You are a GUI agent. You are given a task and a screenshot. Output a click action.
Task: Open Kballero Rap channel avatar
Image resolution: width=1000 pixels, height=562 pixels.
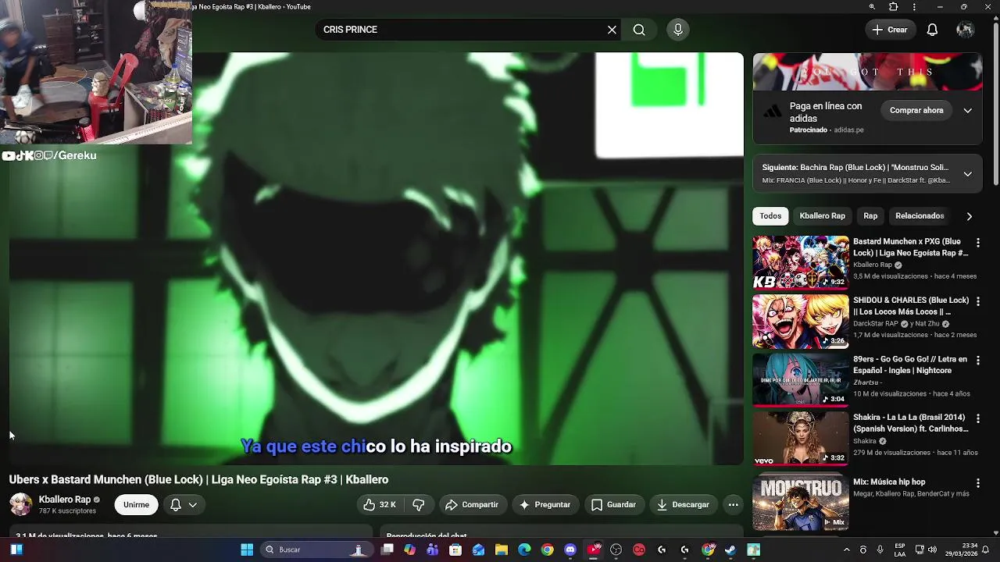20,505
